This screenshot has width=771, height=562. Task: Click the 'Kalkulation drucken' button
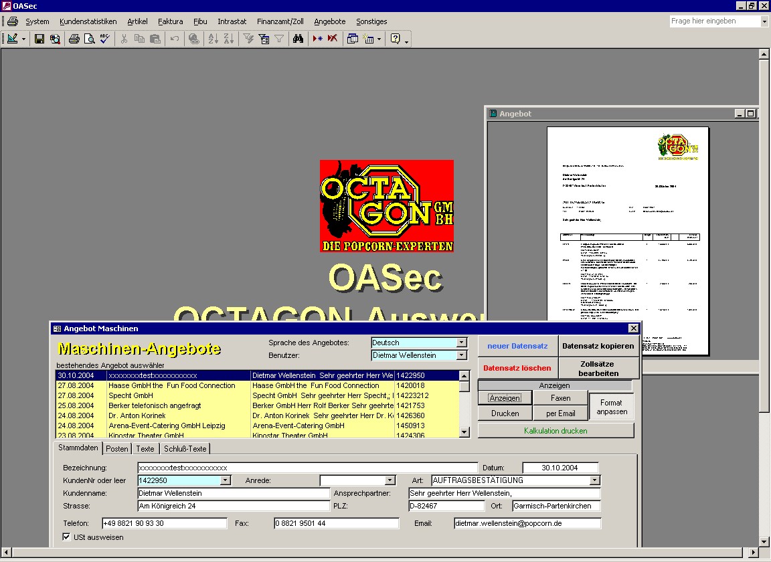pyautogui.click(x=555, y=430)
